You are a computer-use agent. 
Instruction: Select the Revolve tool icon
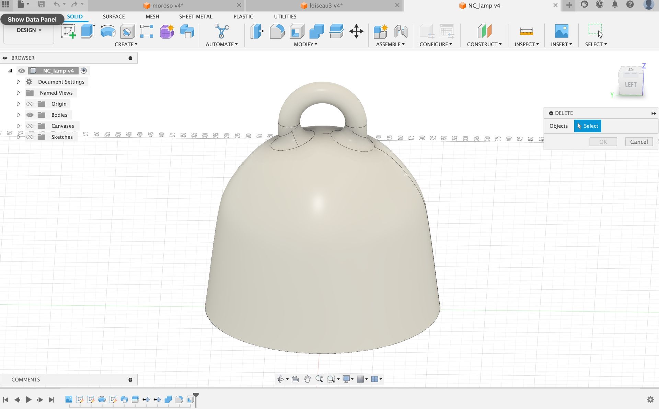pyautogui.click(x=108, y=31)
